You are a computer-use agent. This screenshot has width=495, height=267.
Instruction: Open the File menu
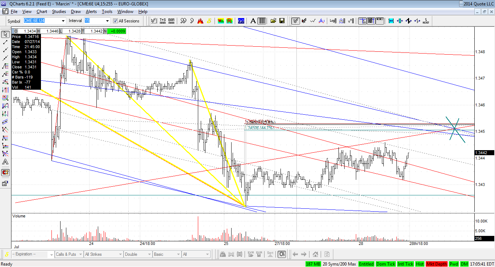pos(14,12)
